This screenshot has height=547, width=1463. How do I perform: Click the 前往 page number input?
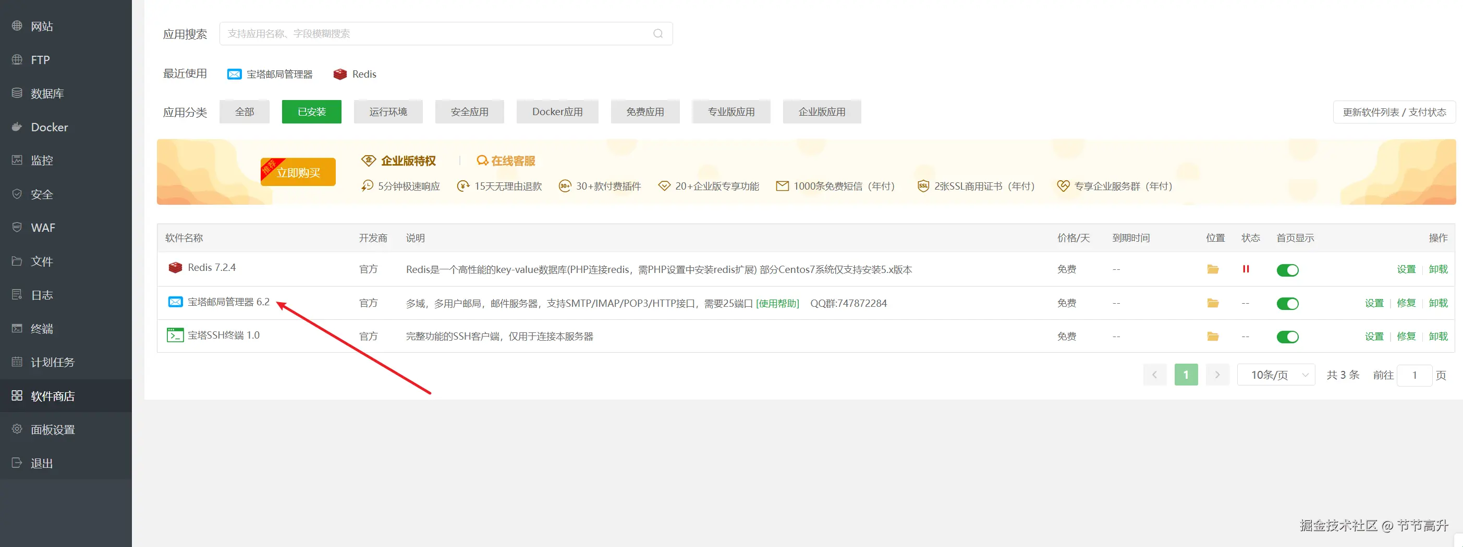pyautogui.click(x=1414, y=375)
